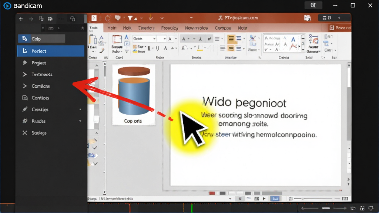The image size is (379, 213).
Task: Open the 'Nete' ribbon tab
Action: click(242, 28)
